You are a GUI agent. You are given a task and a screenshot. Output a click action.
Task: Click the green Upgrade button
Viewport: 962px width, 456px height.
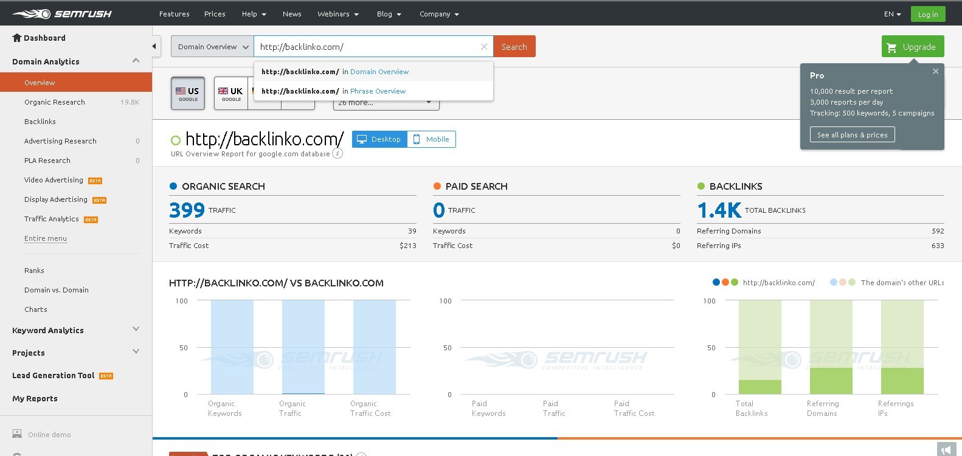tap(913, 47)
